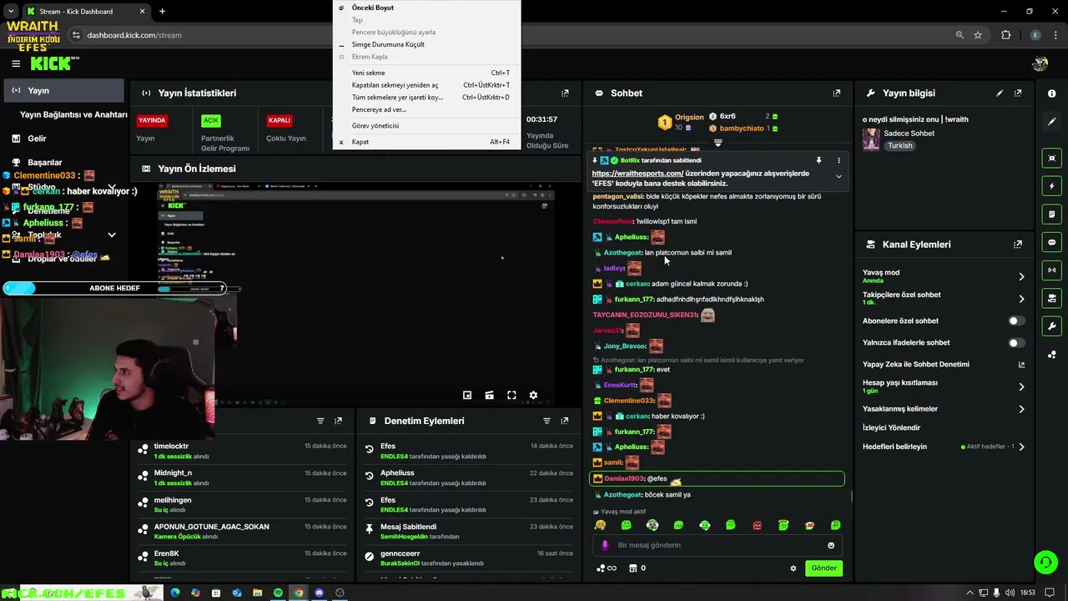Pop out the Yayın bilgisi panel

point(1018,93)
